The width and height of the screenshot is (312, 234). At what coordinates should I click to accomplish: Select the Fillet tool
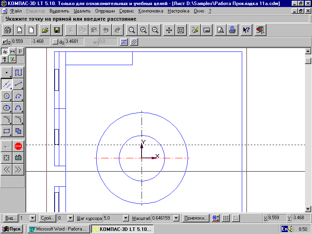[x=18, y=119]
